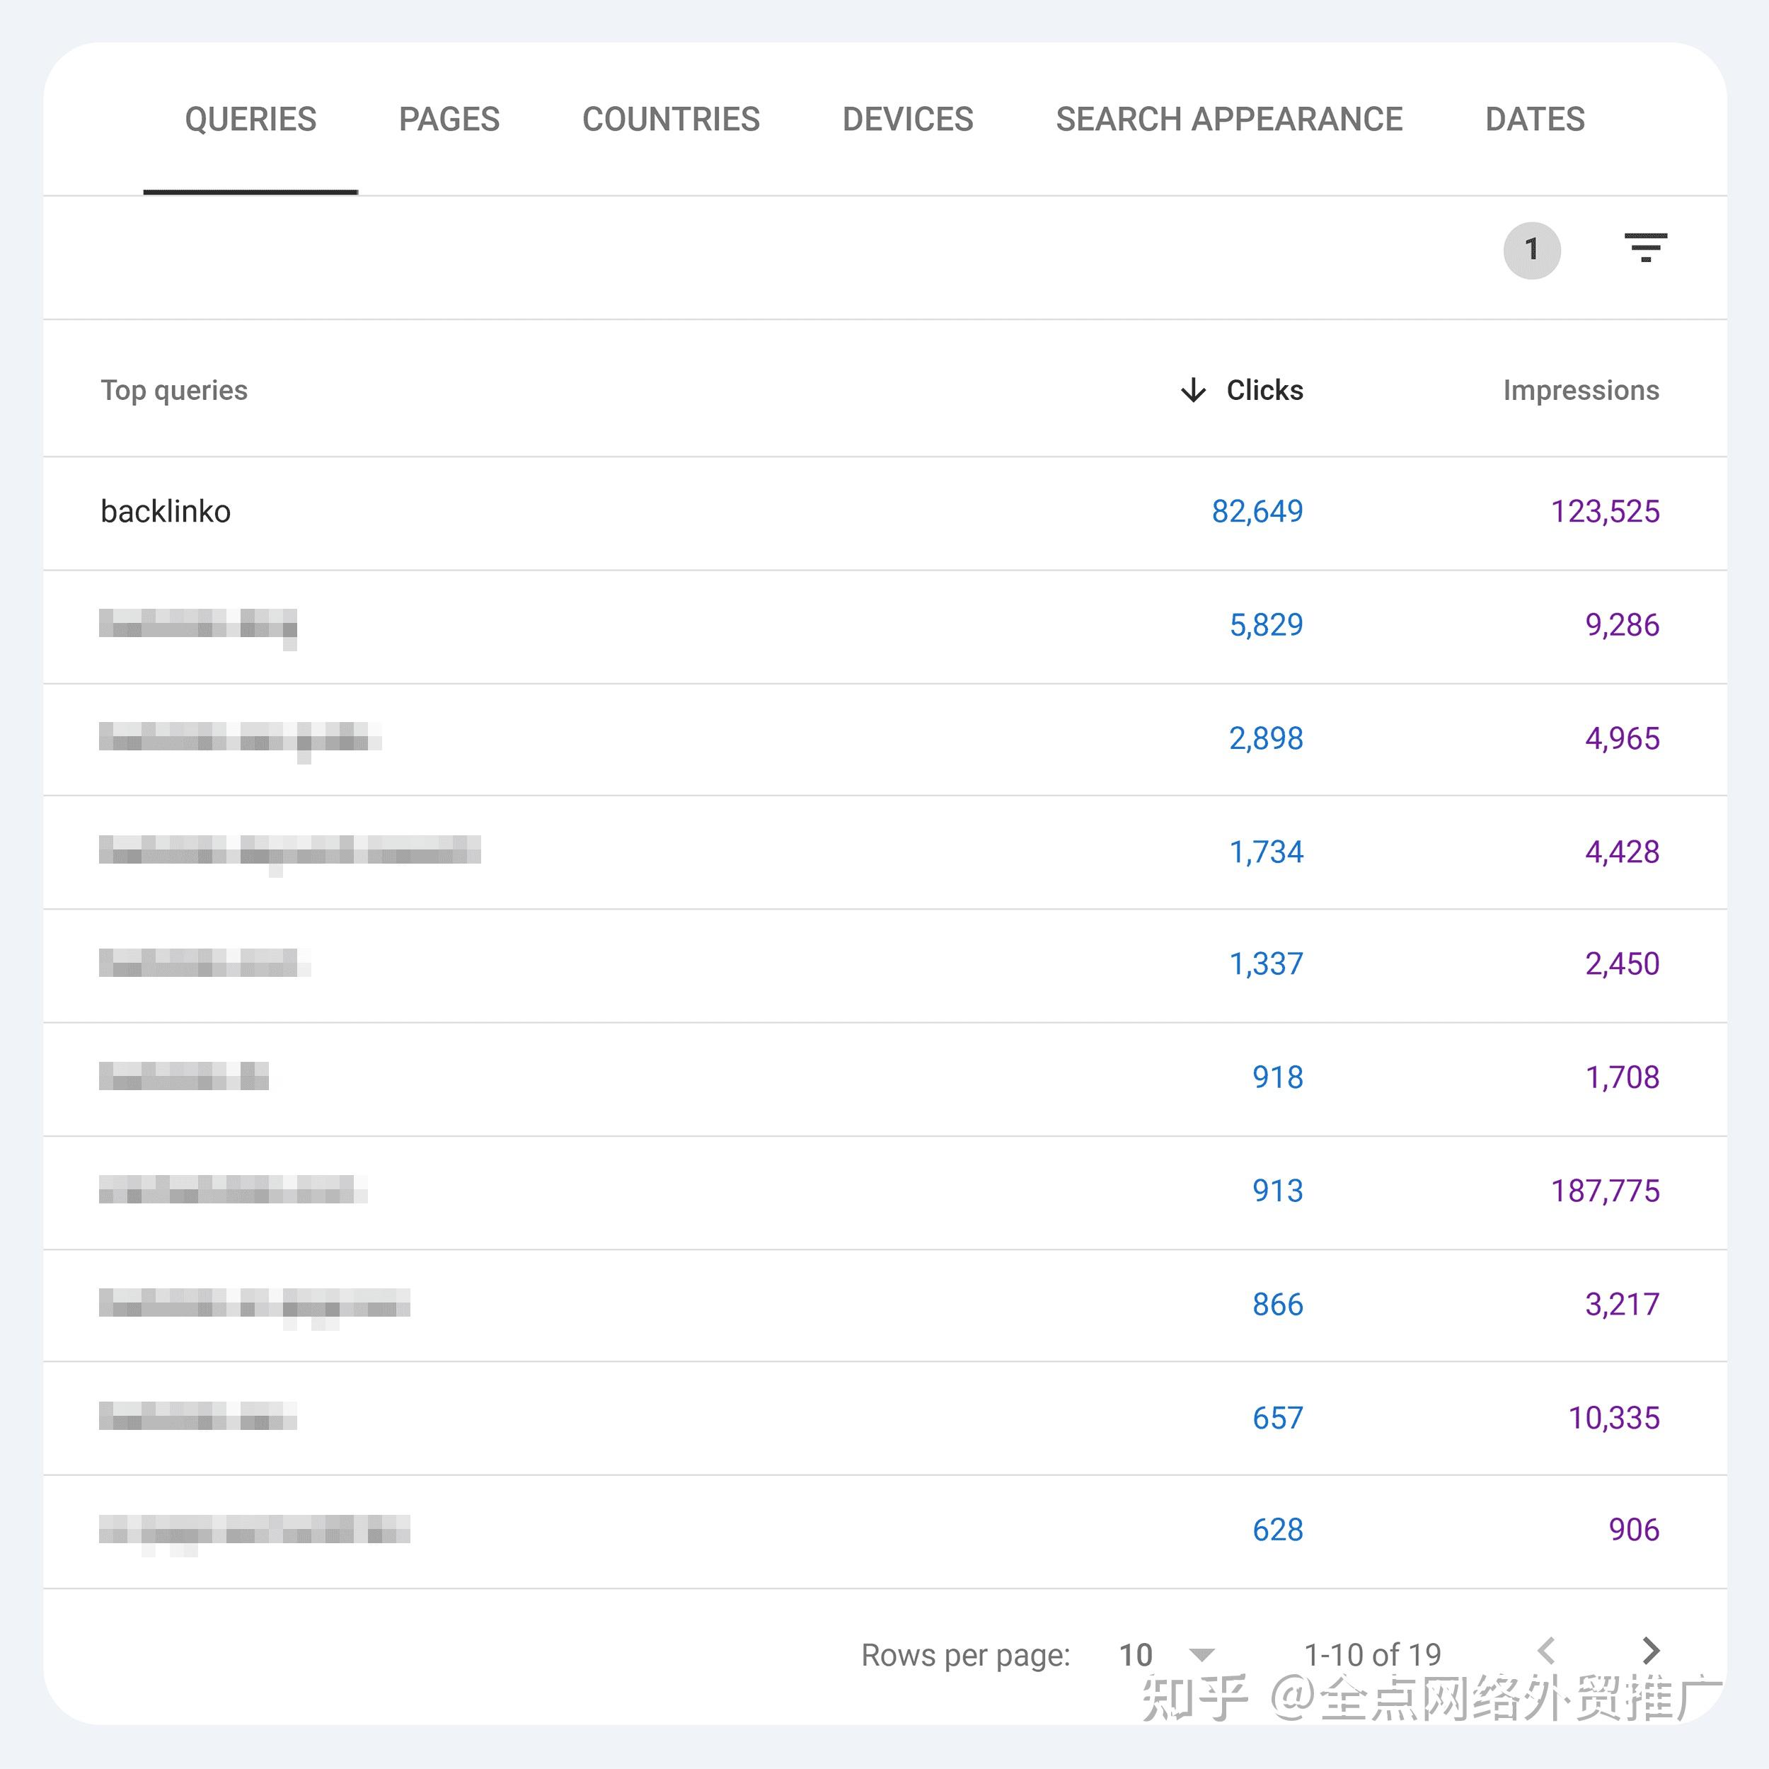1769x1769 pixels.
Task: Click the 1-10 of 19 pagination text
Action: (1371, 1654)
